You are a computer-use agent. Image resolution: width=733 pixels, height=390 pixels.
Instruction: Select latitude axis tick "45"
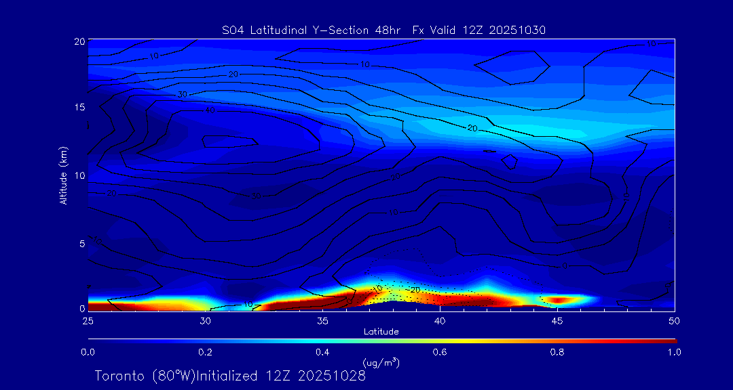click(x=557, y=321)
